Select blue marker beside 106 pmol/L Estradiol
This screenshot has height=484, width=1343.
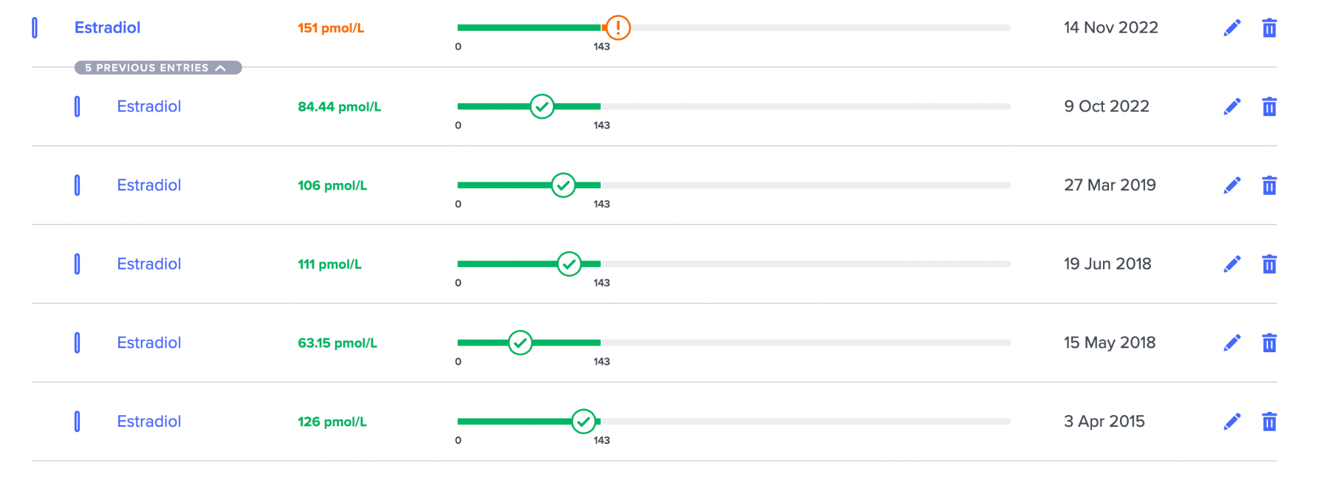point(77,185)
